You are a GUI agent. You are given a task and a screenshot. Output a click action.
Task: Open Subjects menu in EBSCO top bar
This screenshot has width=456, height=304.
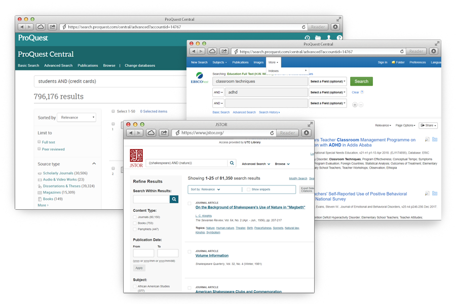point(219,62)
